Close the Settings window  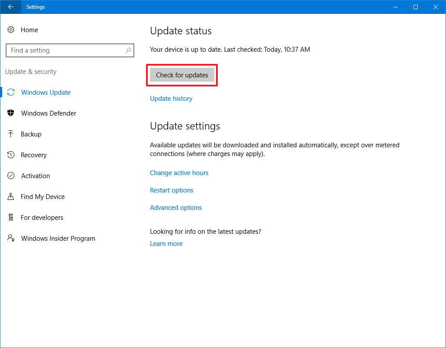[x=435, y=7]
